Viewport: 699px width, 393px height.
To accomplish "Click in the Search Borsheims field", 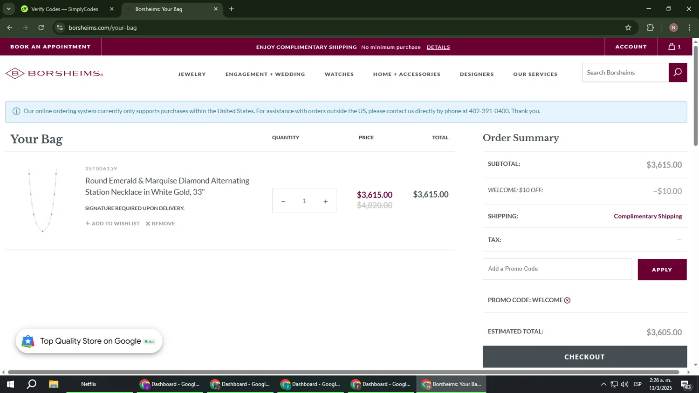I will click(x=625, y=73).
